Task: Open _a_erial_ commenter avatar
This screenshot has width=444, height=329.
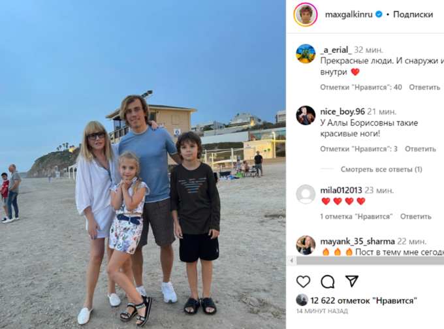Action: (x=306, y=54)
